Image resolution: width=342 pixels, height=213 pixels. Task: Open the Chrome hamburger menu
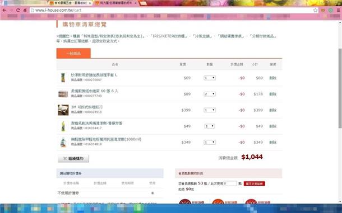[338, 10]
